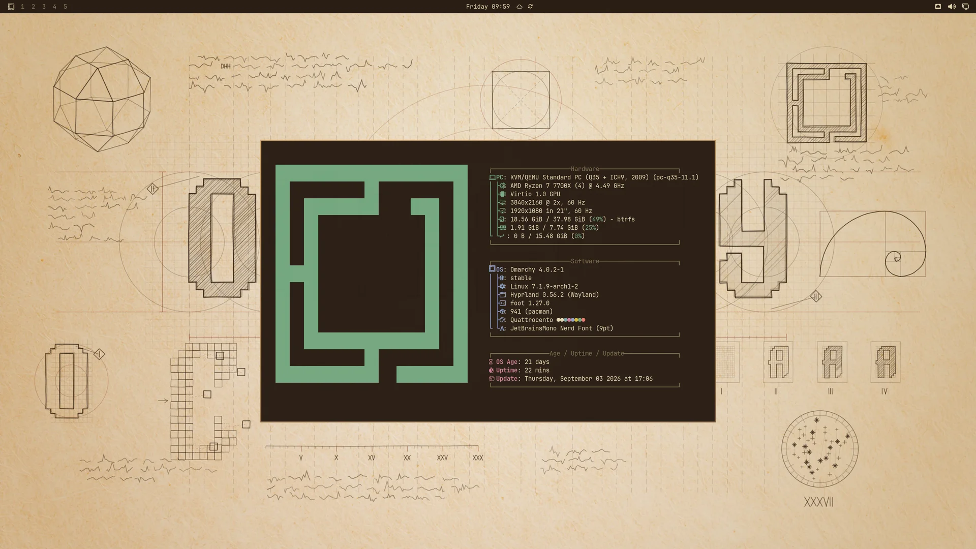Switch to workspace 4
Image resolution: width=976 pixels, height=549 pixels.
click(x=54, y=7)
